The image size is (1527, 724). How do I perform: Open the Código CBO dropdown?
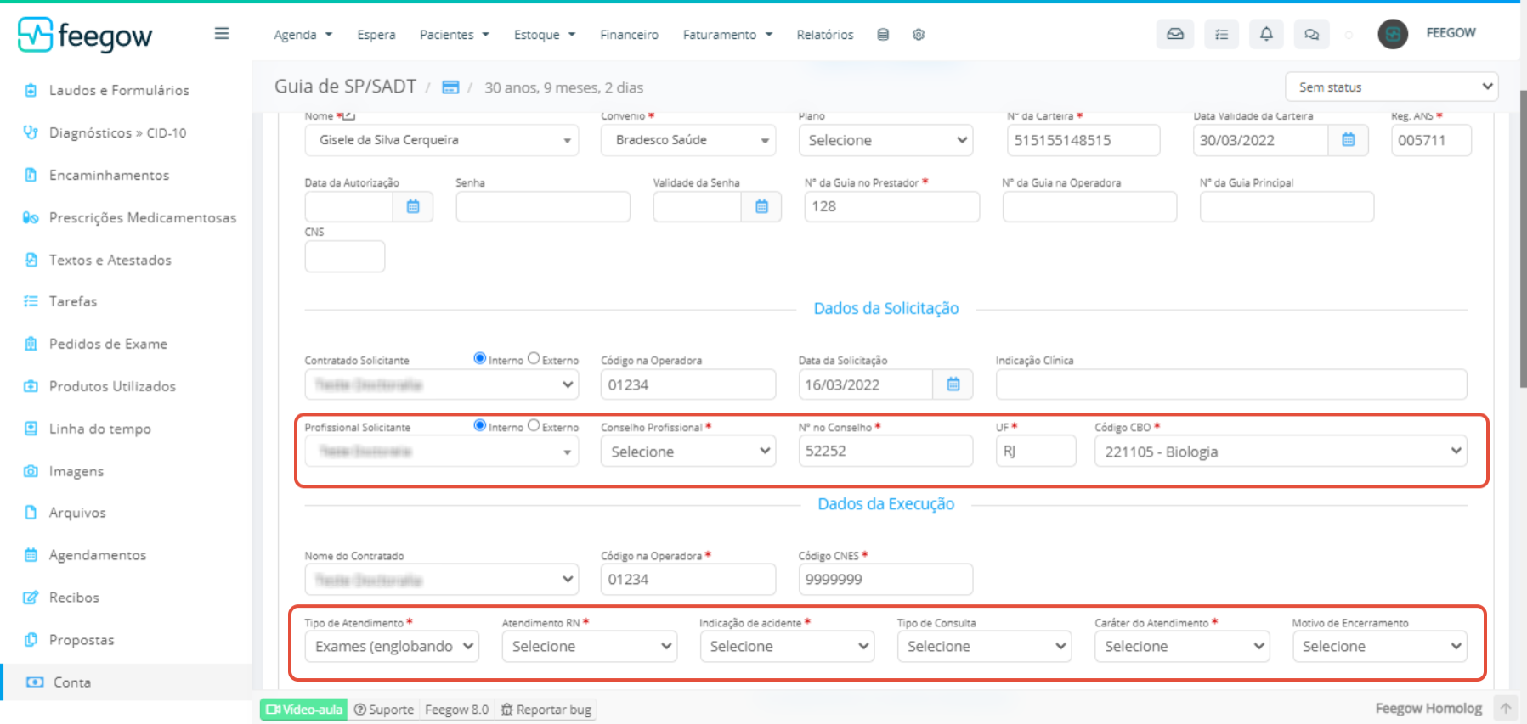click(x=1281, y=452)
